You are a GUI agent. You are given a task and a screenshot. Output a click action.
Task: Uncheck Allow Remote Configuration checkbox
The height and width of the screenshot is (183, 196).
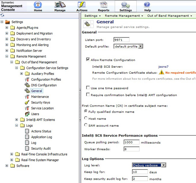point(88,59)
